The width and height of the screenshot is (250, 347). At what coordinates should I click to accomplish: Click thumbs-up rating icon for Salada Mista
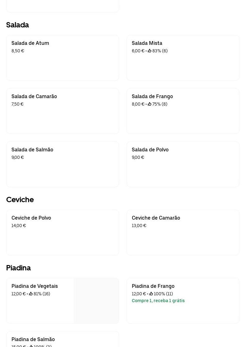click(150, 51)
